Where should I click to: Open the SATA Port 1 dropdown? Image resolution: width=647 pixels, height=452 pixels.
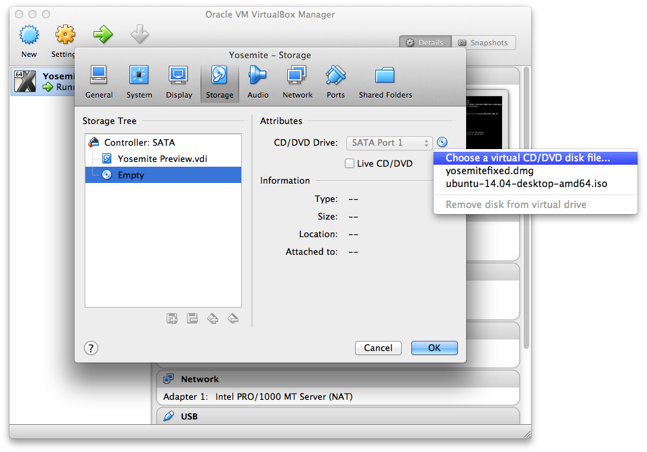click(389, 142)
